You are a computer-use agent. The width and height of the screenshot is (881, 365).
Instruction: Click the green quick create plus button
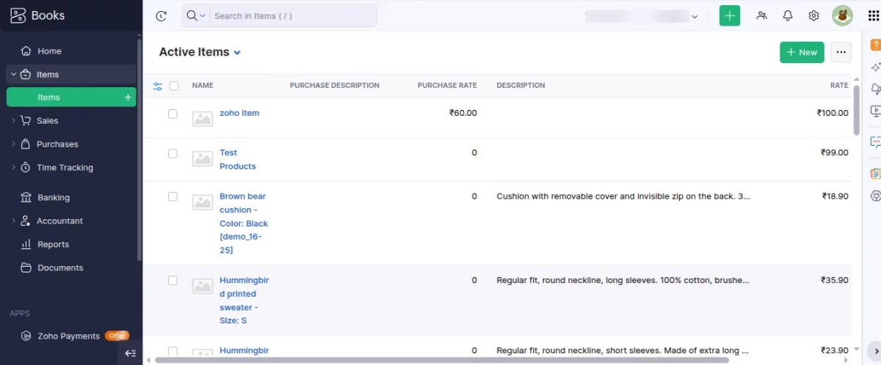pyautogui.click(x=730, y=15)
